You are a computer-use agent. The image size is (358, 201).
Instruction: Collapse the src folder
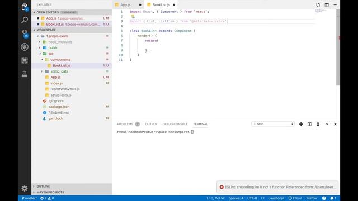click(72, 54)
